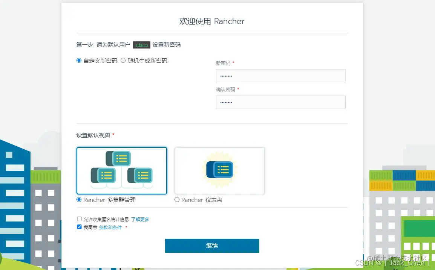435x270 pixels.
Task: Click the 确认密码 confirmation input field
Action: click(280, 102)
